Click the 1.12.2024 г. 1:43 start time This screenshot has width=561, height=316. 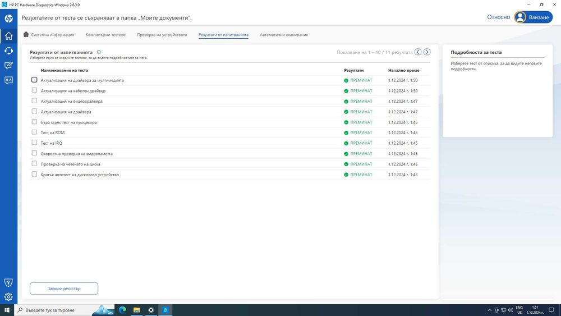[x=403, y=175]
